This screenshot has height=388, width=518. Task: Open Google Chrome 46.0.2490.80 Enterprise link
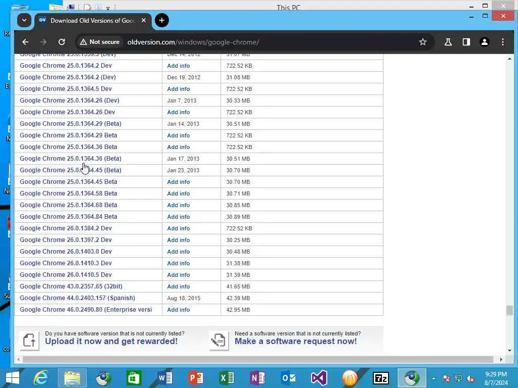pyautogui.click(x=86, y=310)
